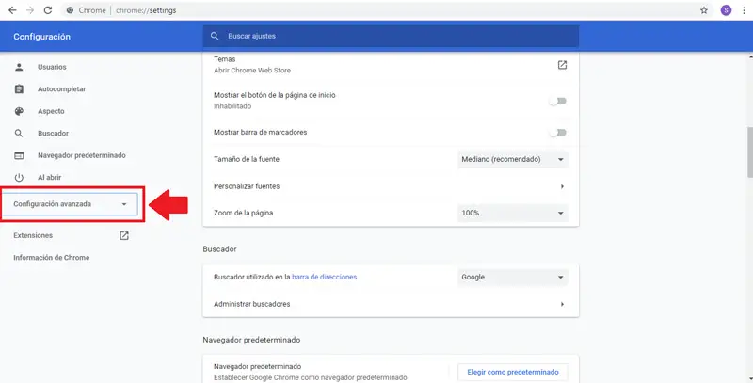Go to Buscador sidebar section

[x=53, y=133]
